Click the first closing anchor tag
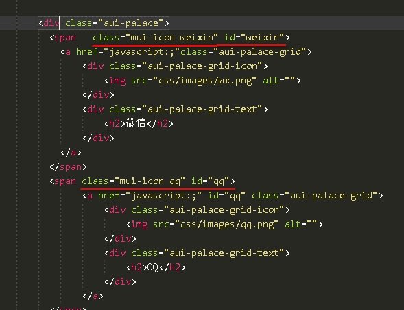404x310 pixels. [71, 153]
